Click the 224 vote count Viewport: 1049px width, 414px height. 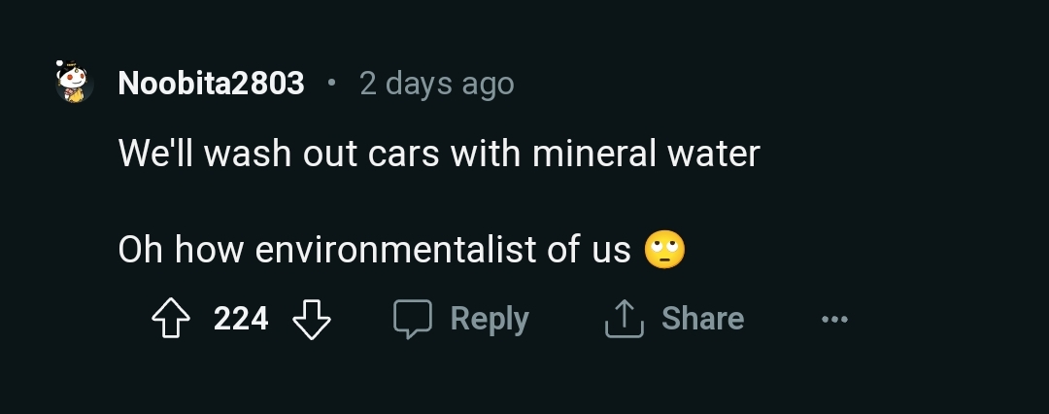(x=241, y=319)
